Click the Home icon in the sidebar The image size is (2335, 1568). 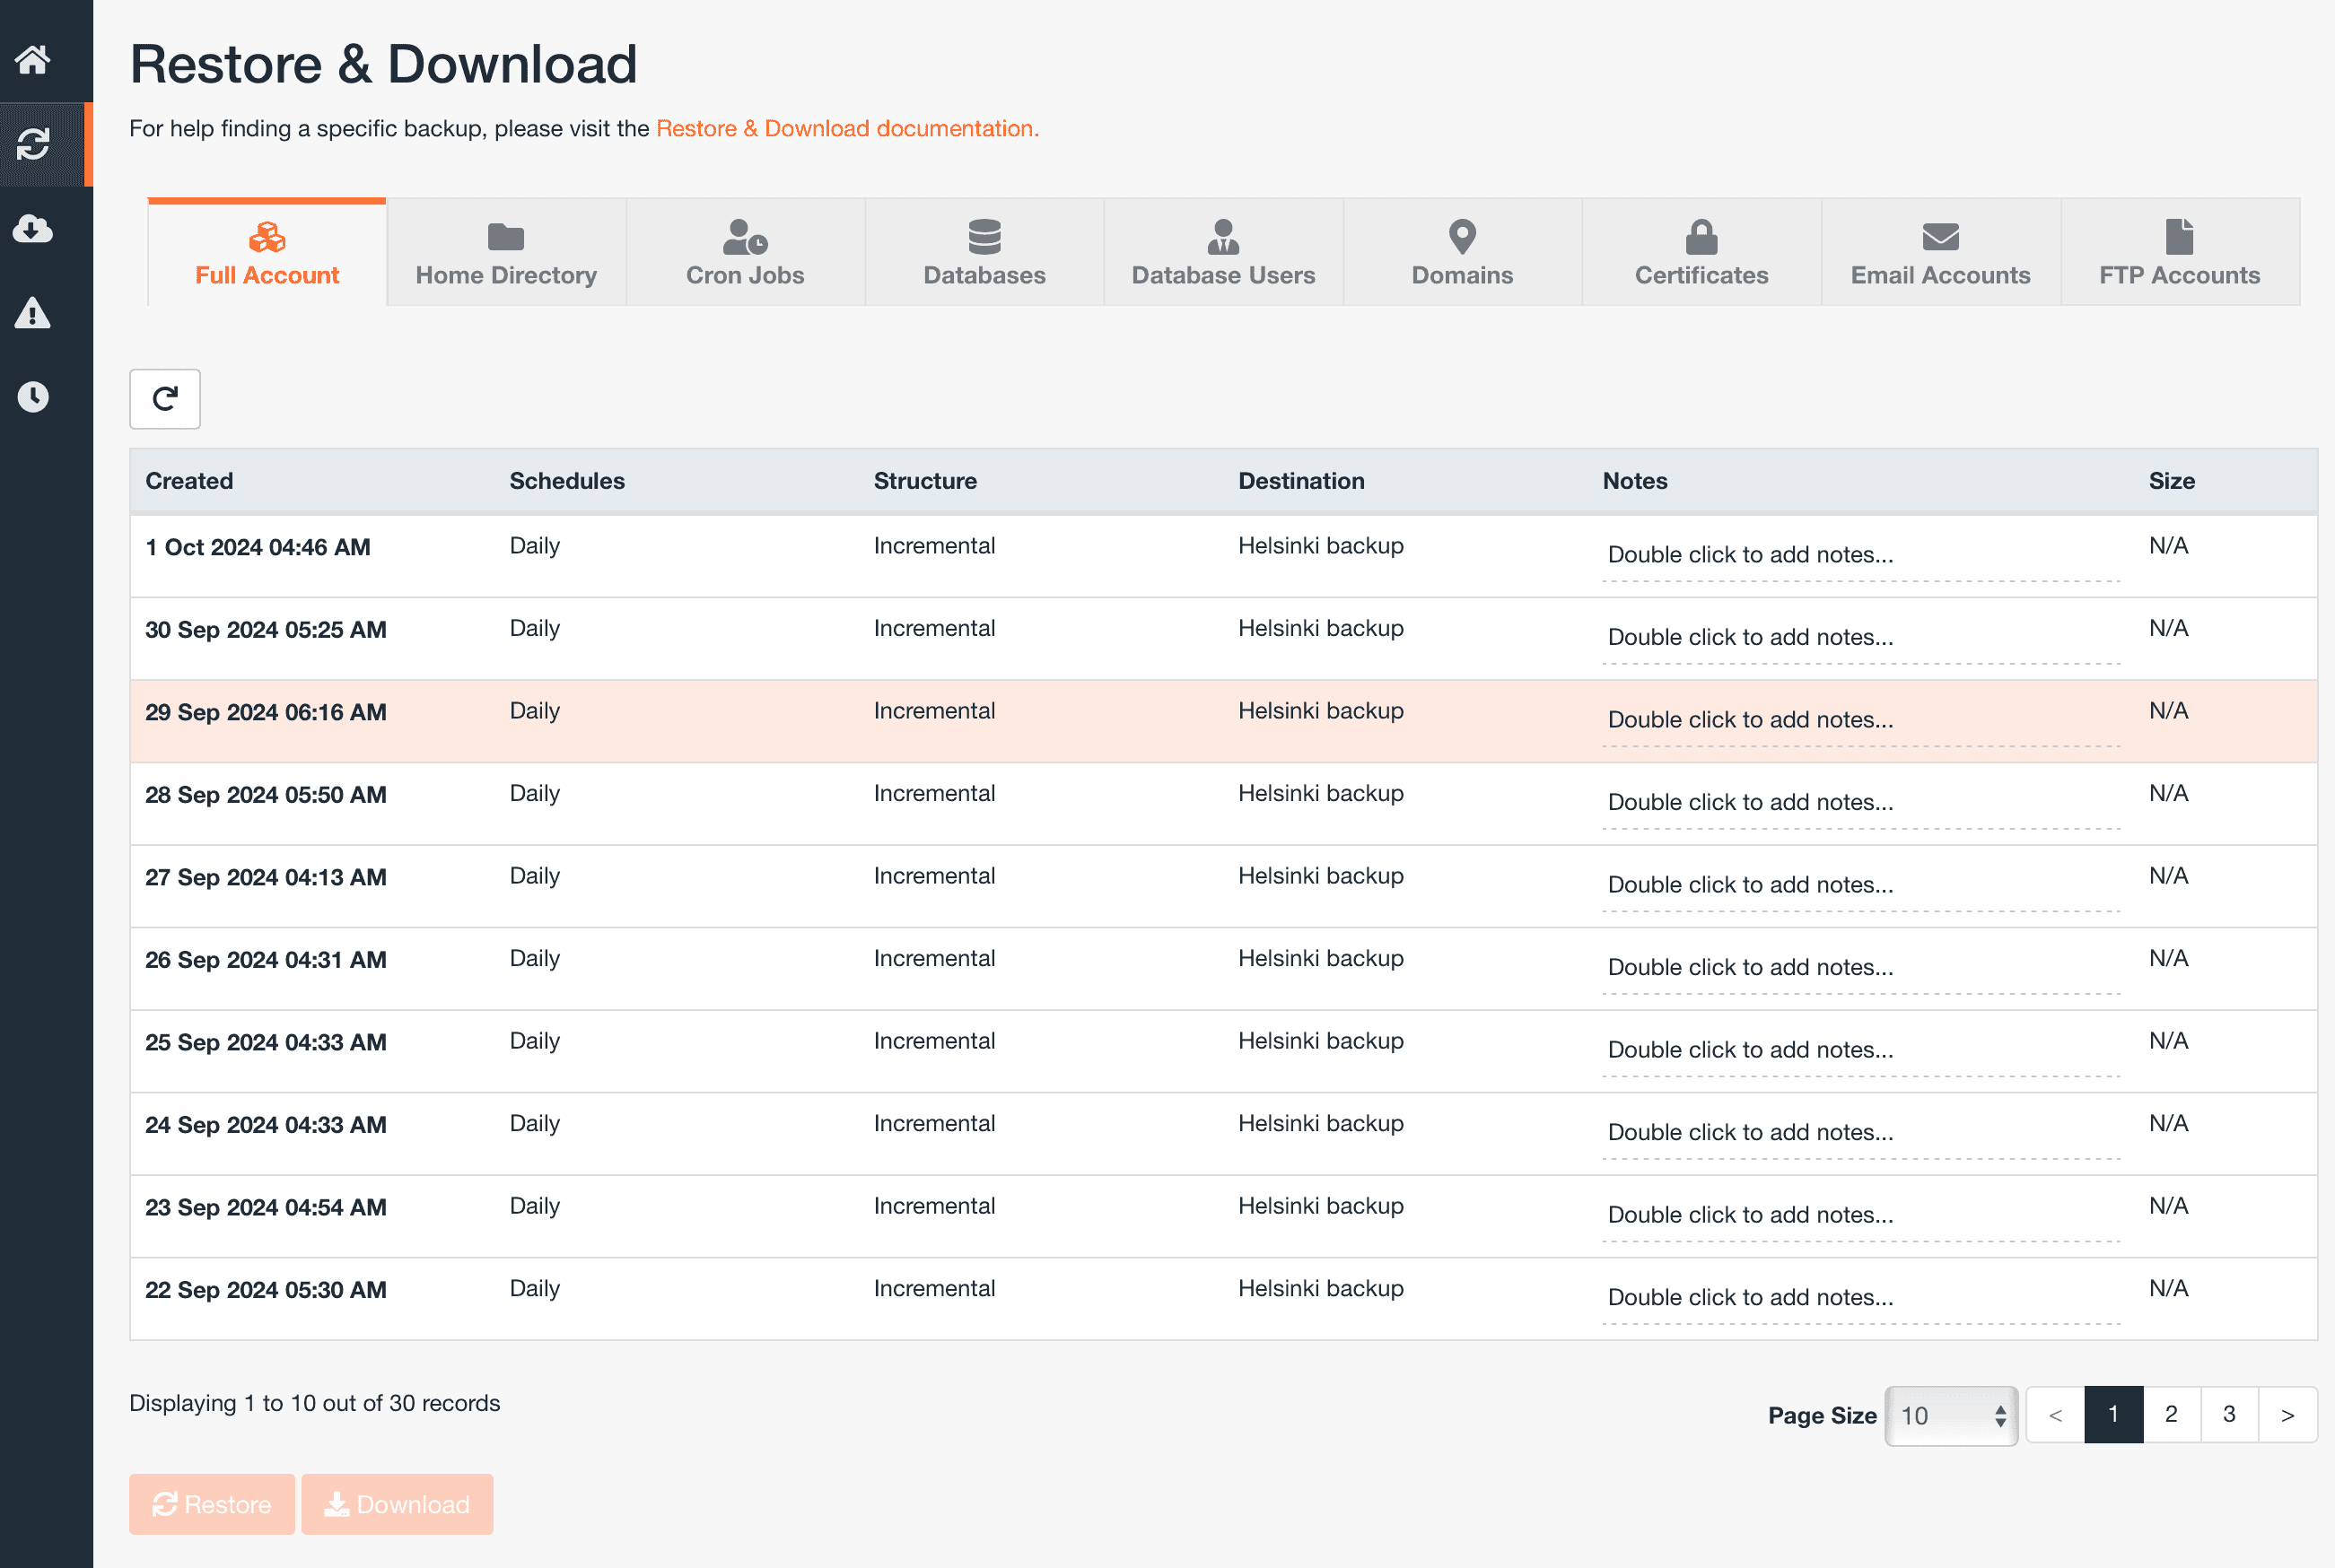click(x=33, y=59)
